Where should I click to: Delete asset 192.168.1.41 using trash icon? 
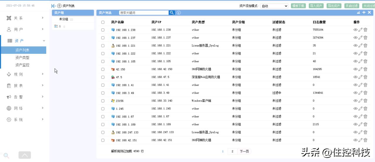[x=365, y=85]
